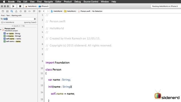
Task: Open the related items grid icon
Action: click(40, 11)
